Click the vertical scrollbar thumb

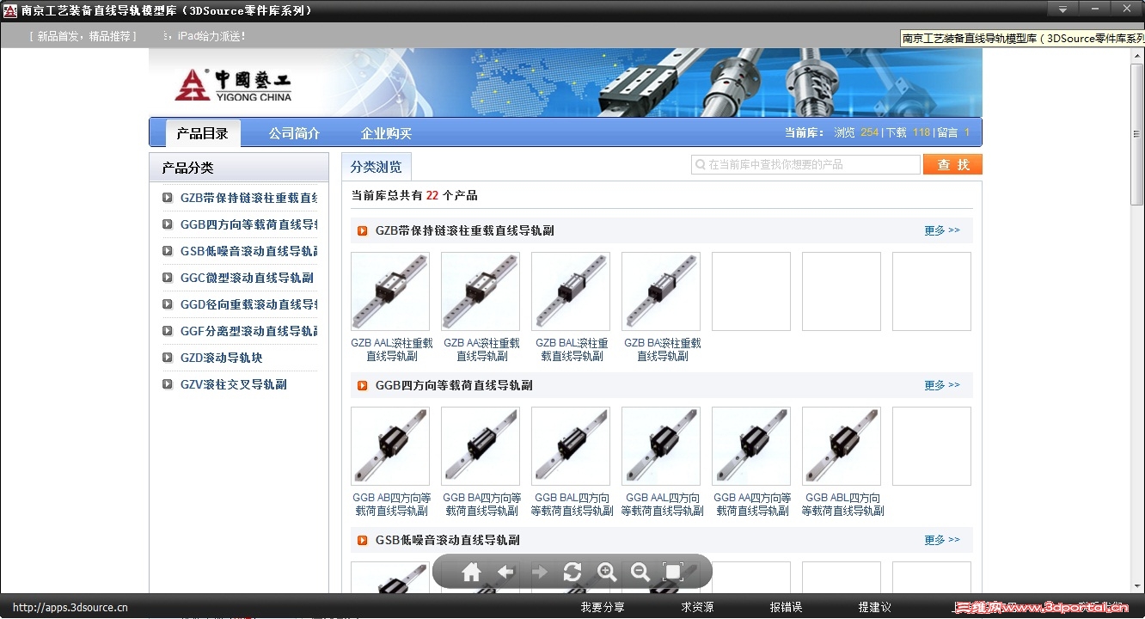click(1136, 133)
